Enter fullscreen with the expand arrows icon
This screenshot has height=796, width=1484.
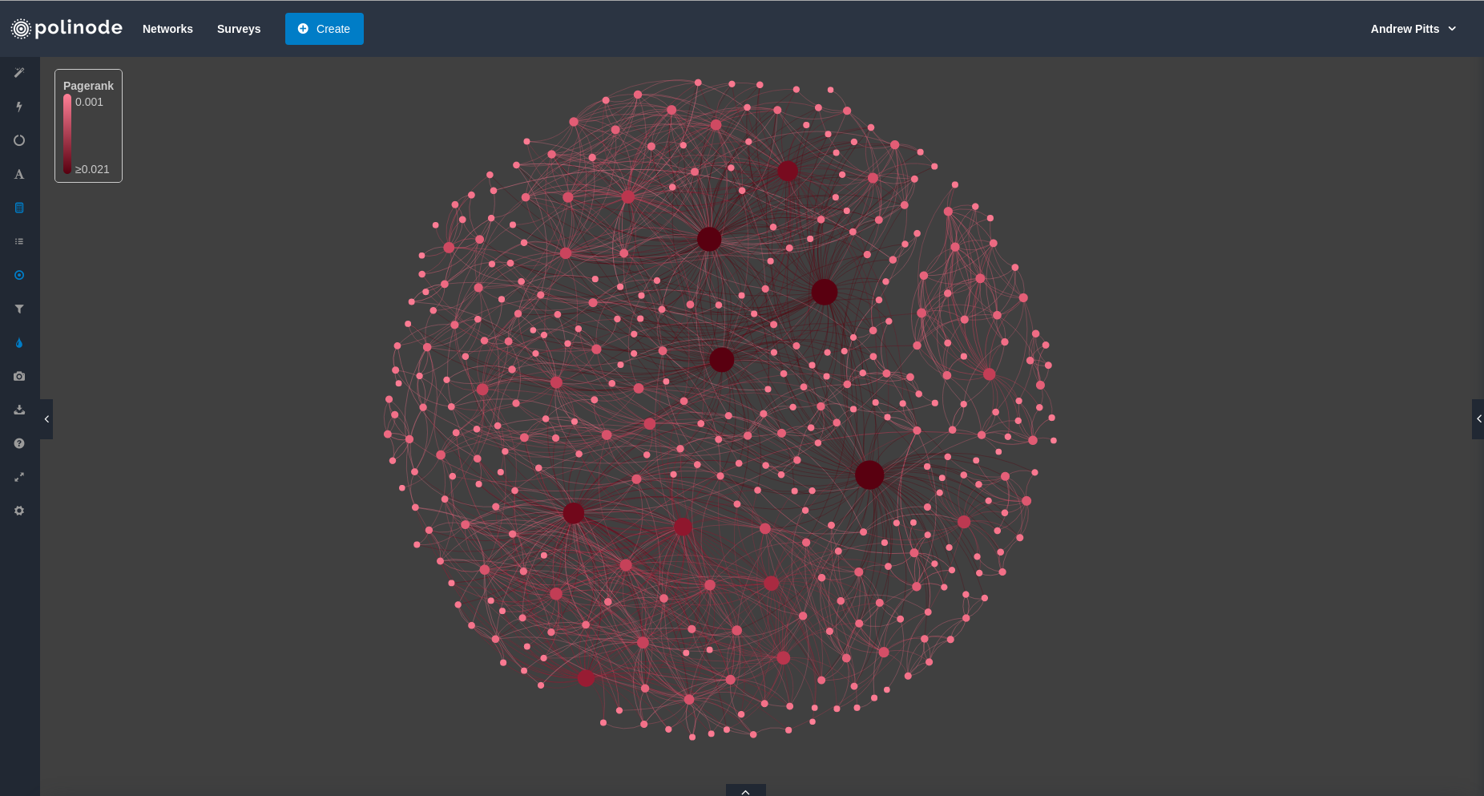(x=19, y=477)
